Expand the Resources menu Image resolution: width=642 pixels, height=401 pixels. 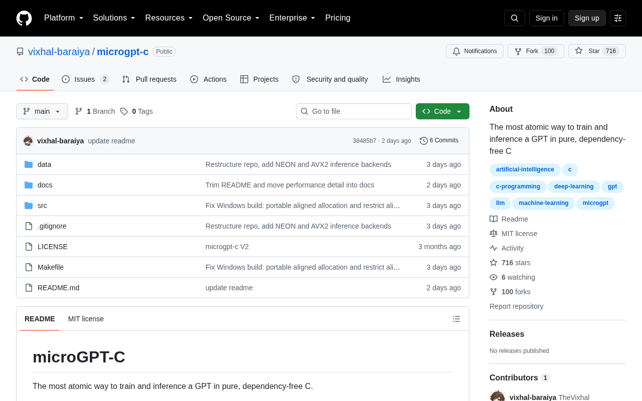169,18
